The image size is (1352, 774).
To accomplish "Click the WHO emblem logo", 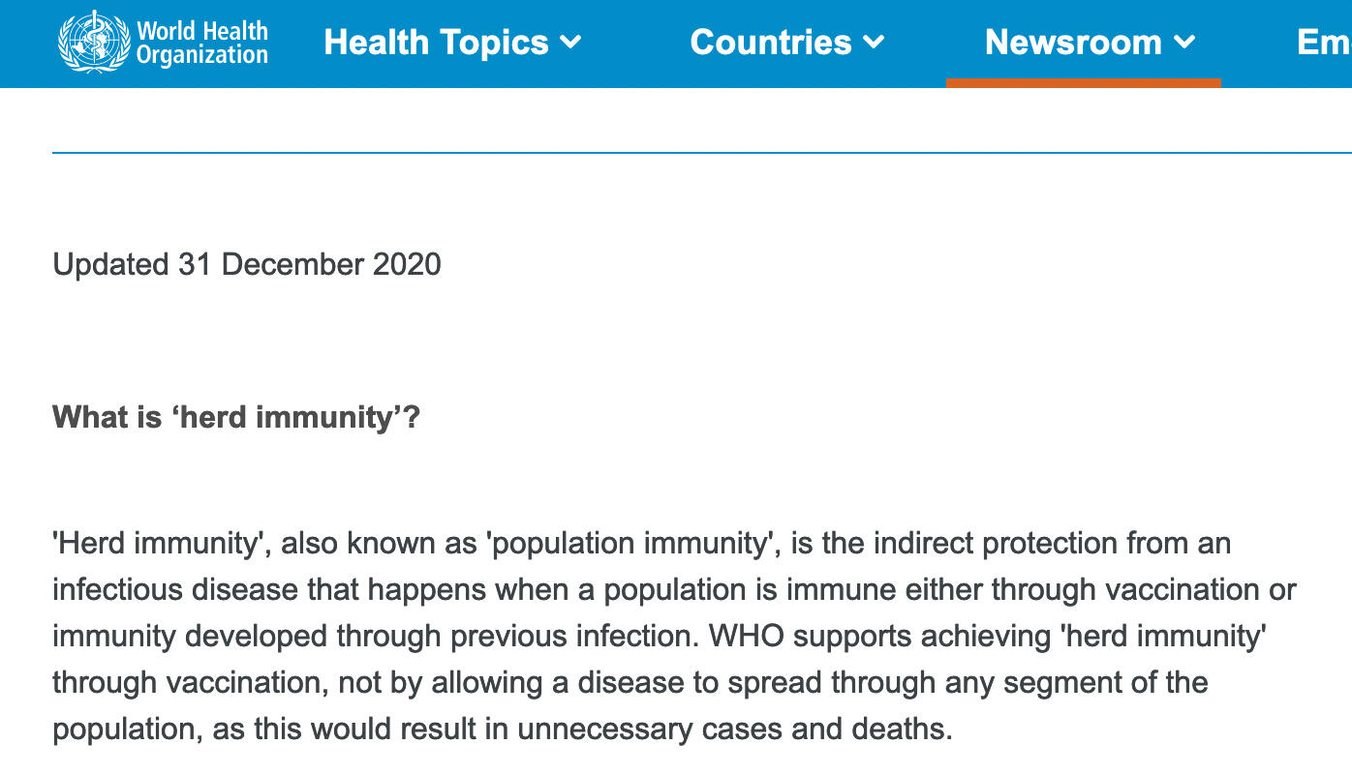I will 94,42.
